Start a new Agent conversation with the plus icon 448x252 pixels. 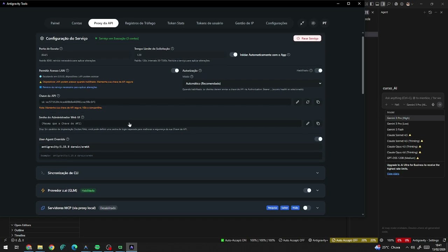click(425, 12)
